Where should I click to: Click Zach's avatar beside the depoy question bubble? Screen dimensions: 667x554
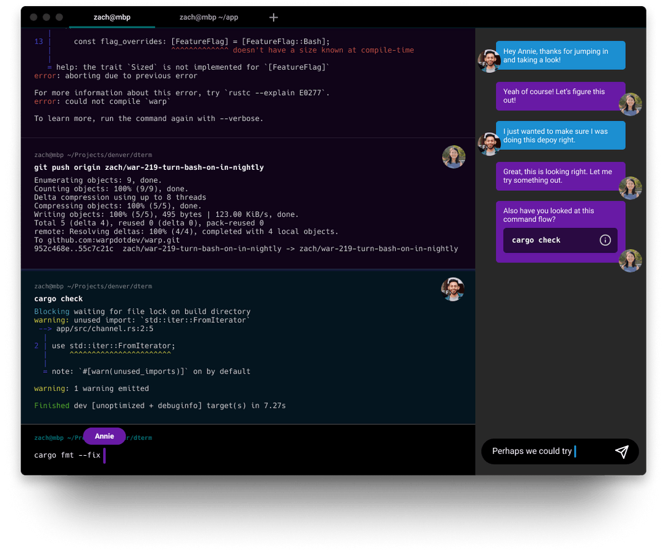coord(489,143)
